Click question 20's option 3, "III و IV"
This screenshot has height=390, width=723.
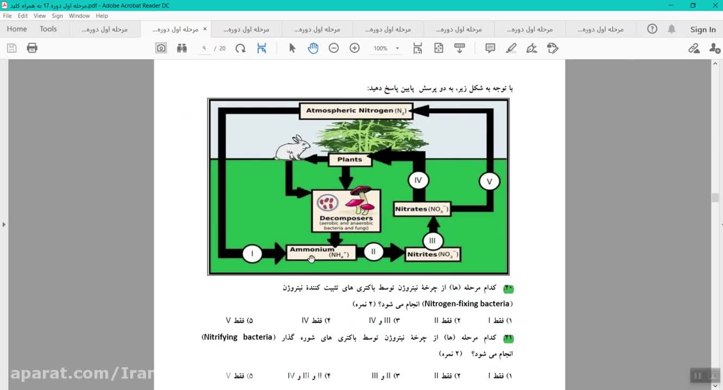click(x=384, y=321)
